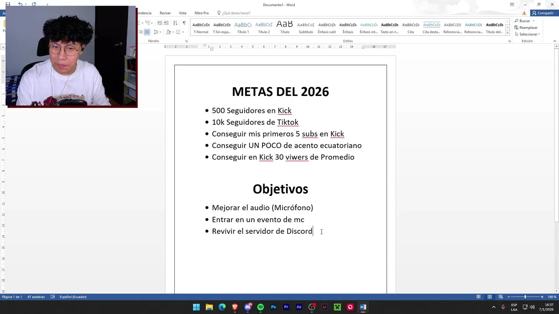The height and width of the screenshot is (314, 559).
Task: Click the redo/repeat quick access icon
Action: [x=34, y=4]
